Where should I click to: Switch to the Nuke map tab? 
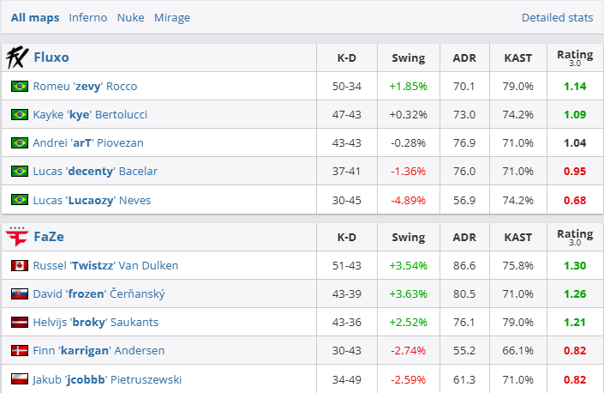[x=130, y=17]
